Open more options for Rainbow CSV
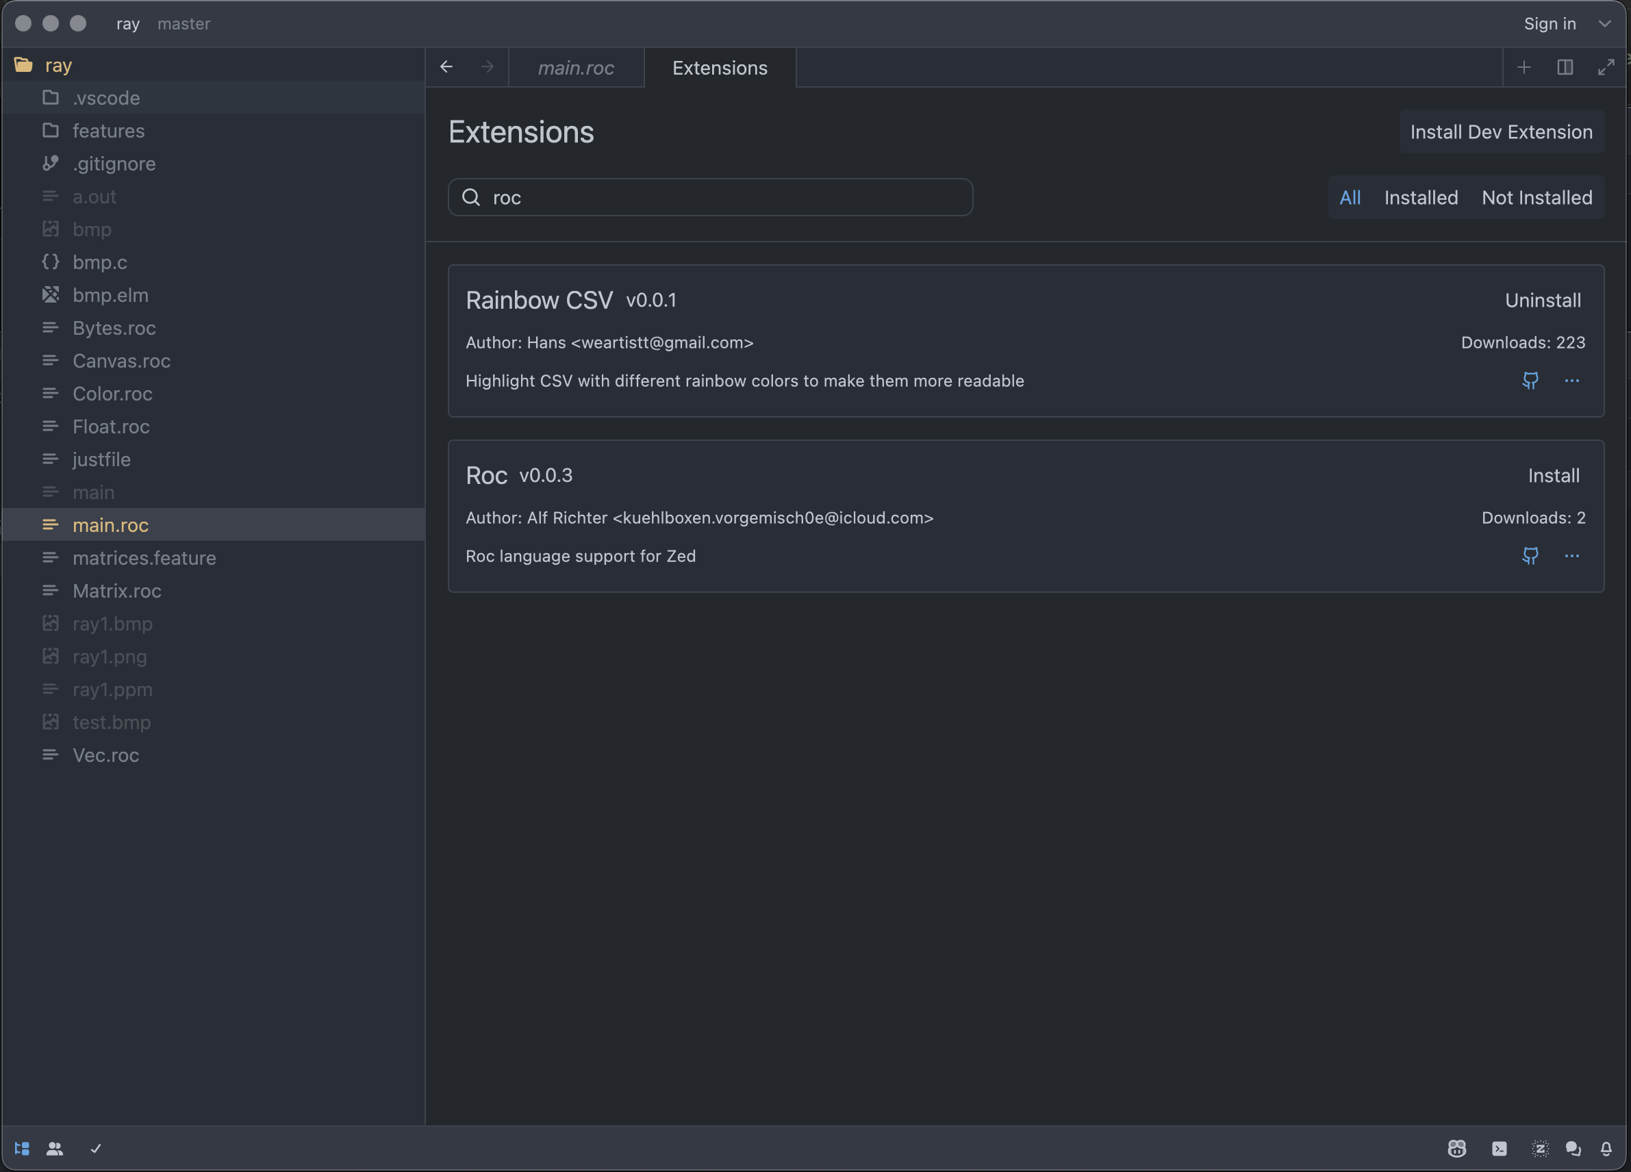This screenshot has height=1172, width=1631. (1572, 381)
